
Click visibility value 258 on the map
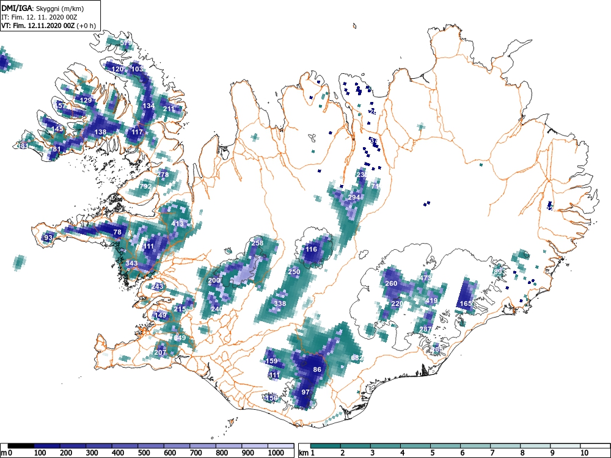258,243
